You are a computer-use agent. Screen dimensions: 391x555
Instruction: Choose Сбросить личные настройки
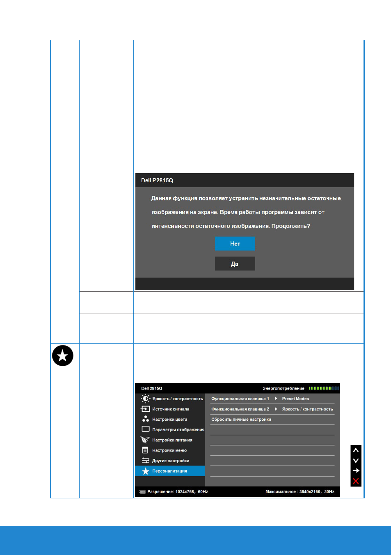pos(241,419)
